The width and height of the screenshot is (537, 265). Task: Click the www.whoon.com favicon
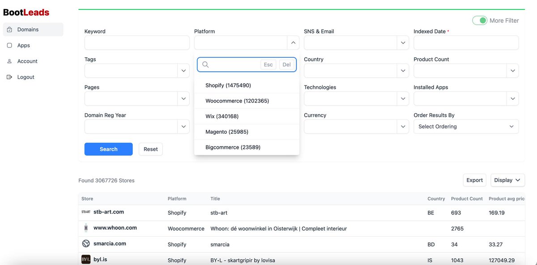click(x=86, y=228)
